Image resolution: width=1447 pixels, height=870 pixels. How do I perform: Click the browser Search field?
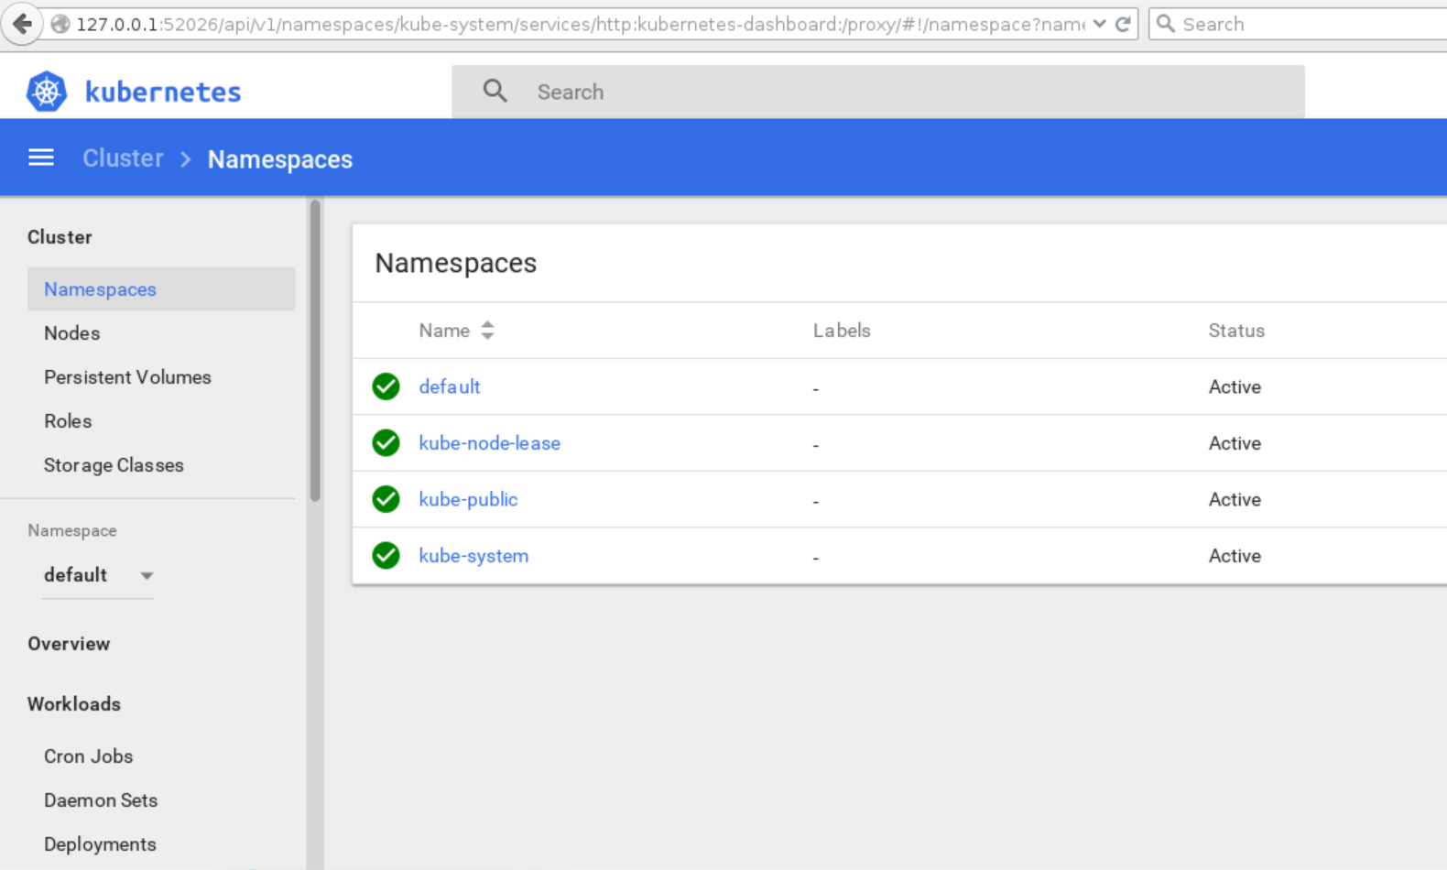pos(1300,24)
